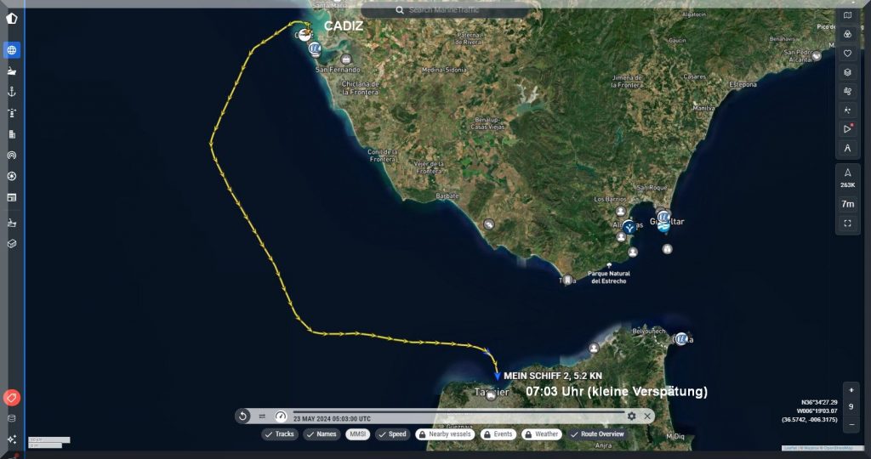Screen dimensions: 871x459
Task: Open the ports anchor icon
Action: point(12,92)
